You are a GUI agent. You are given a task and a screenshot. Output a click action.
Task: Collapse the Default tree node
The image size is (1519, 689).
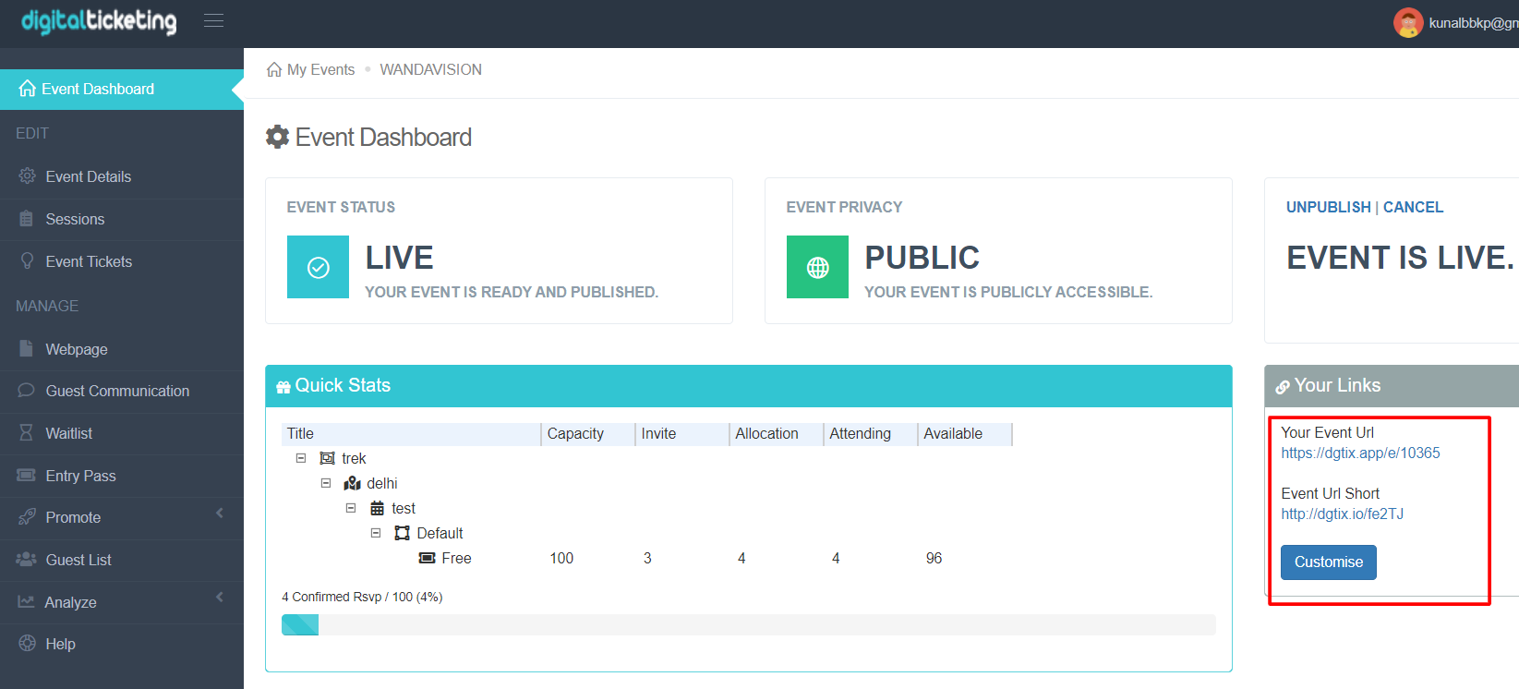click(x=376, y=533)
